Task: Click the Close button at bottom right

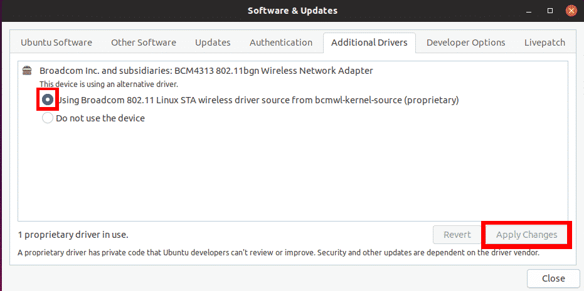Action: pos(553,278)
